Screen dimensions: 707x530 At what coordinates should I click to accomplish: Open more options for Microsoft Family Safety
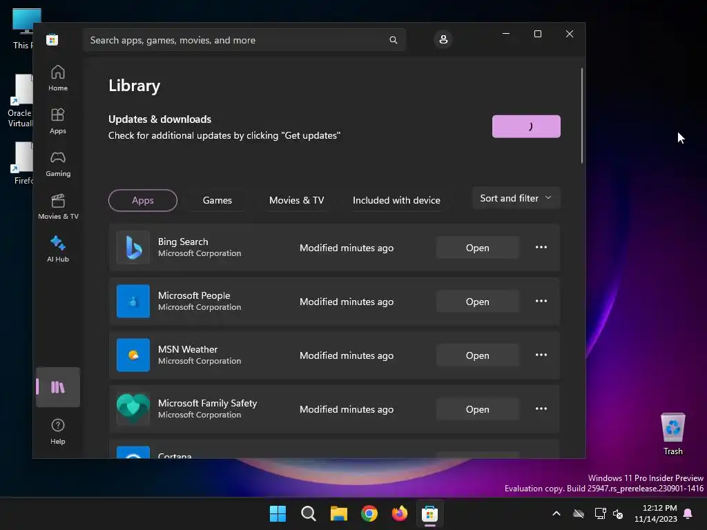[541, 409]
